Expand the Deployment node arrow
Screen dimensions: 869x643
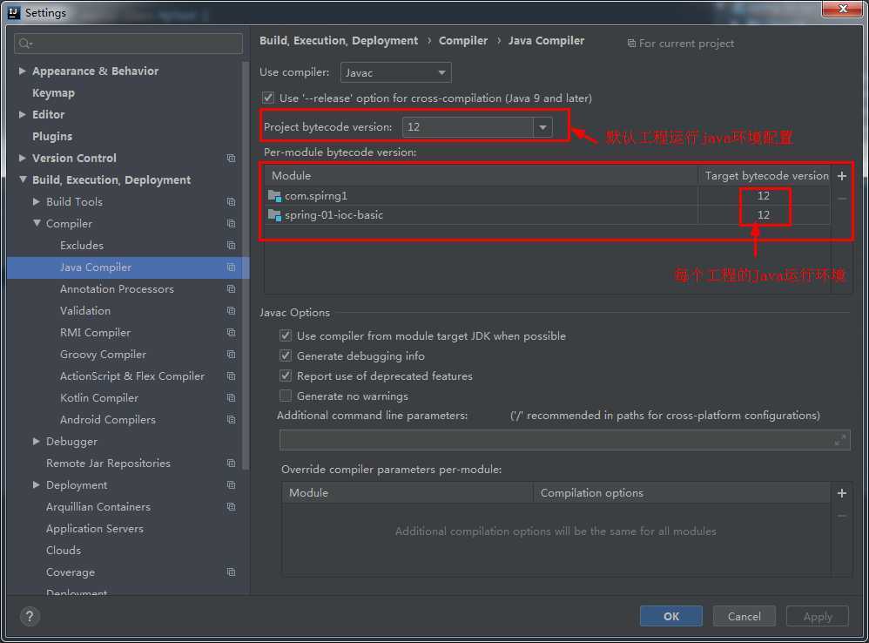[37, 485]
